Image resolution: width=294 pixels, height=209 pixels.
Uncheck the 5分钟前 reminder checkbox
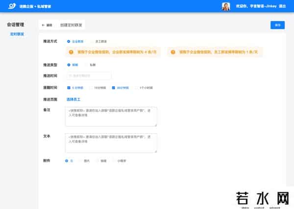pos(69,88)
